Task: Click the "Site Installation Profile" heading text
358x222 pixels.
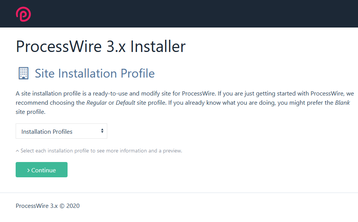Action: [95, 73]
